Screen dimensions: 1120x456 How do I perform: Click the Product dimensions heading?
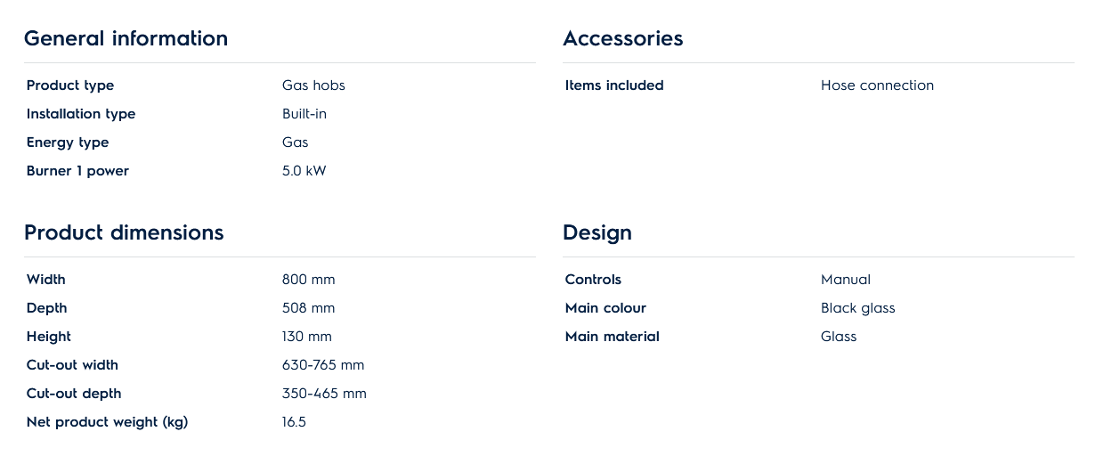coord(124,232)
